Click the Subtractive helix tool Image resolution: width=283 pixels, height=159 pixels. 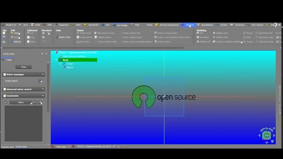264,42
